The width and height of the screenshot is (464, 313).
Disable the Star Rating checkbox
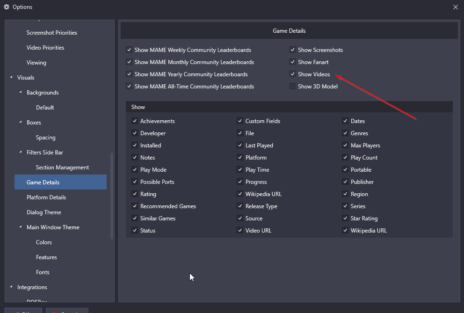point(346,218)
